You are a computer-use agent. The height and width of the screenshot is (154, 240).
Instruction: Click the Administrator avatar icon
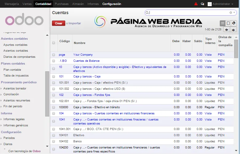pos(210,4)
